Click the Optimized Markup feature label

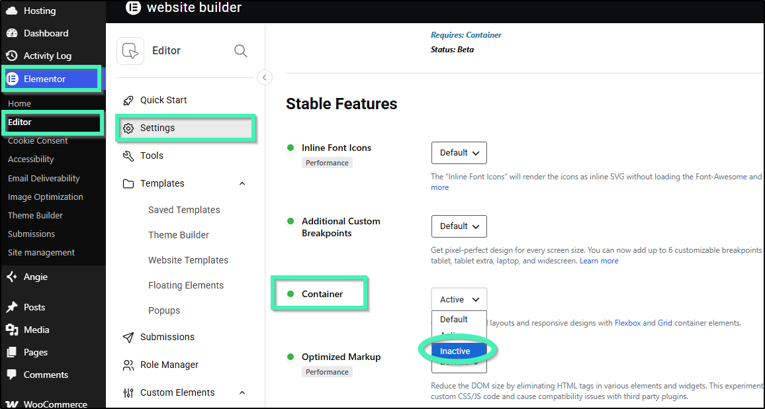click(341, 357)
